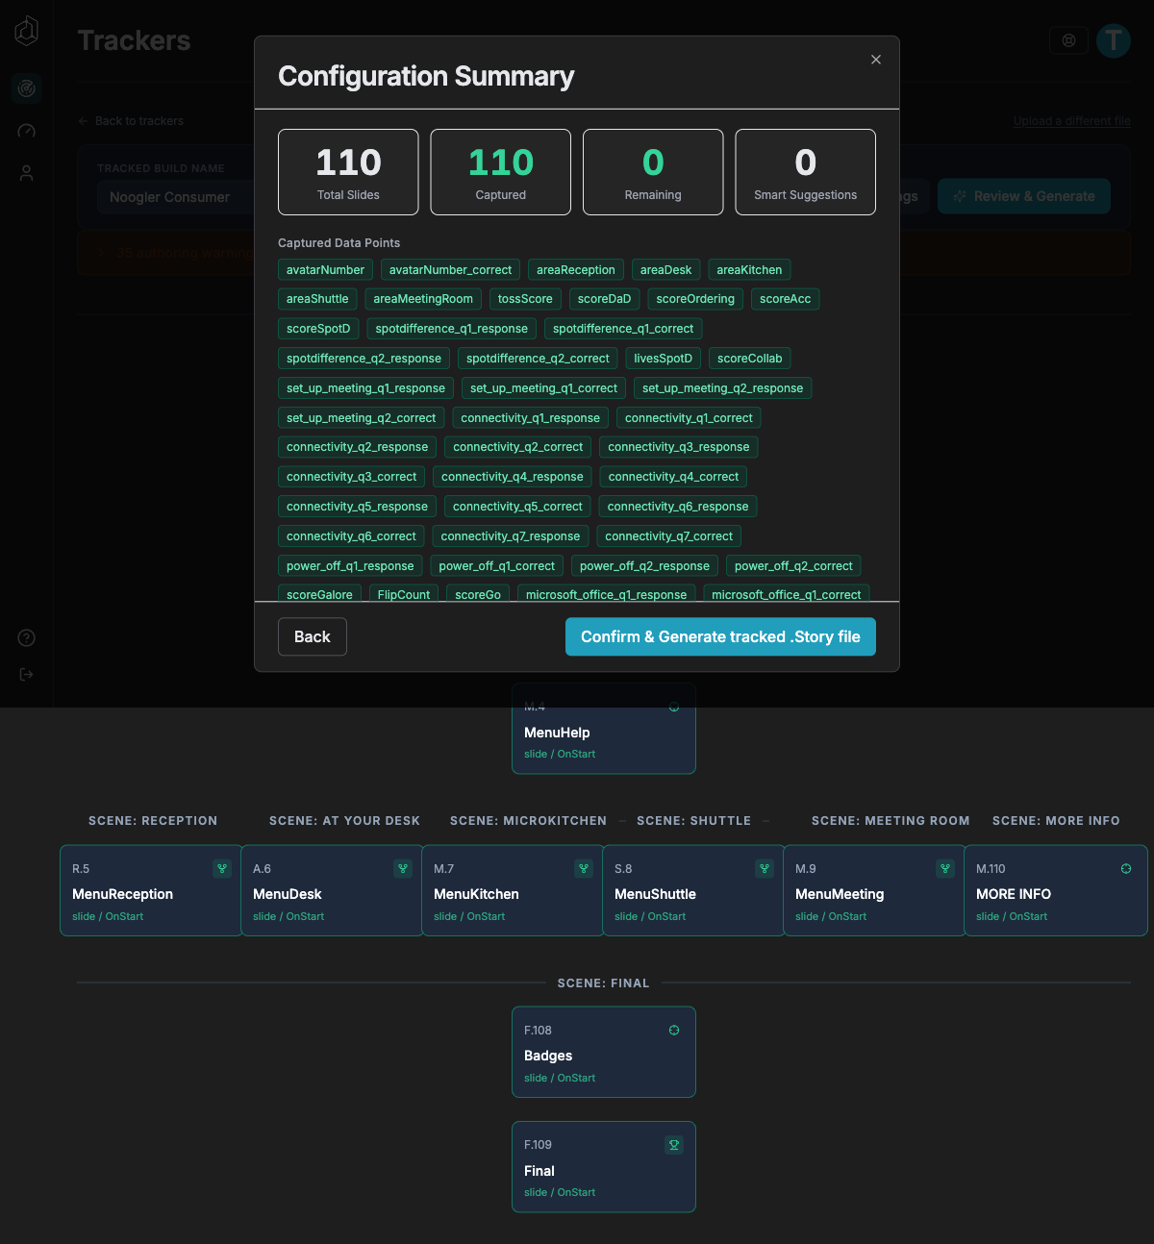Click branch icon on MenuReception card
The width and height of the screenshot is (1154, 1244).
point(222,869)
